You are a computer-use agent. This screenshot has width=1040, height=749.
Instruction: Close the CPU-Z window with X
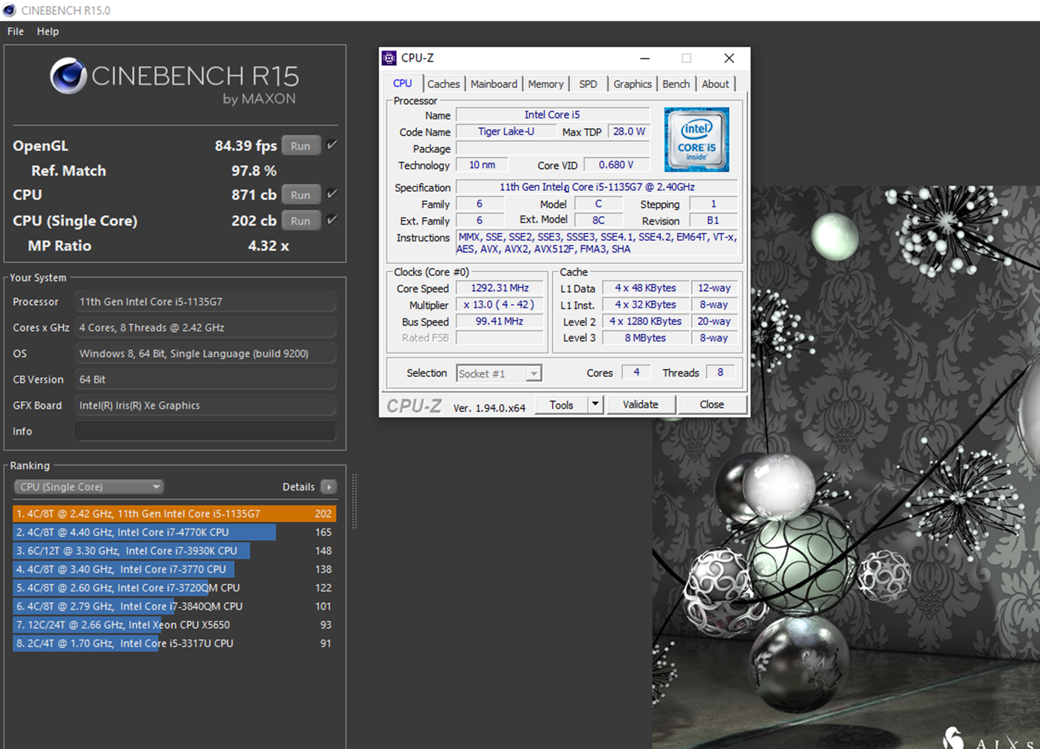pyautogui.click(x=729, y=58)
